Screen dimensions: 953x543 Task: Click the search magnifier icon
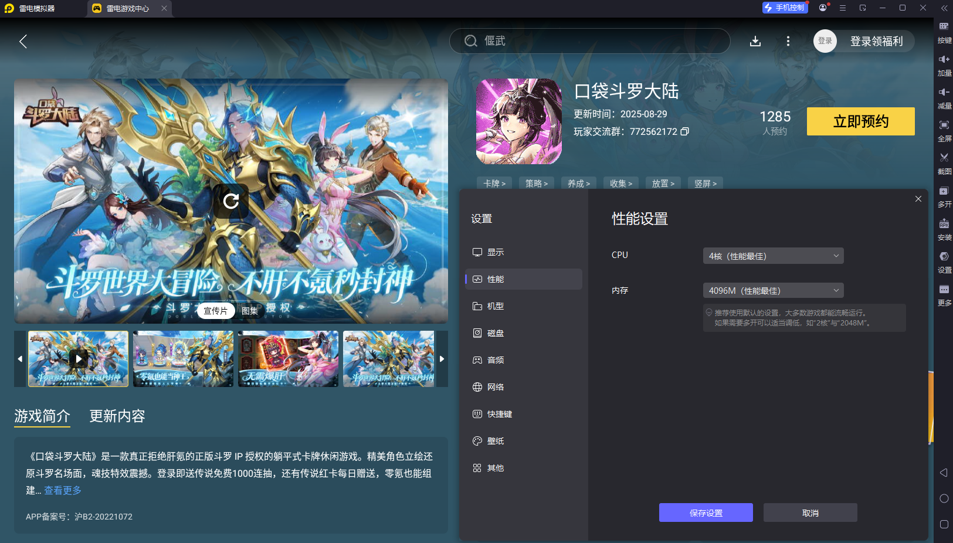tap(470, 41)
